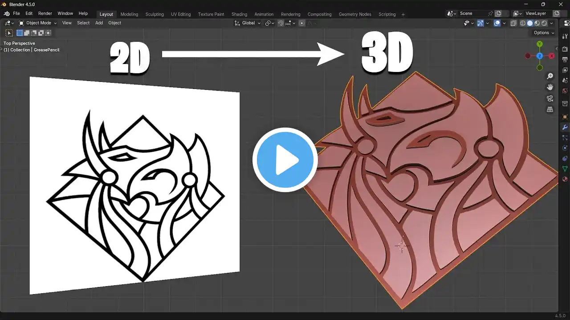Open the object visibility/selectability dropdown
Viewport: 570px width, 320px height.
point(468,23)
